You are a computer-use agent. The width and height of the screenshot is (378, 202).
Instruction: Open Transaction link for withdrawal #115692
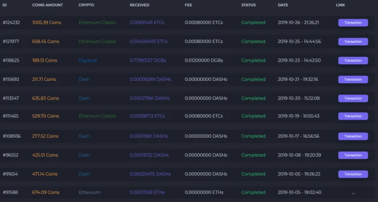[353, 79]
